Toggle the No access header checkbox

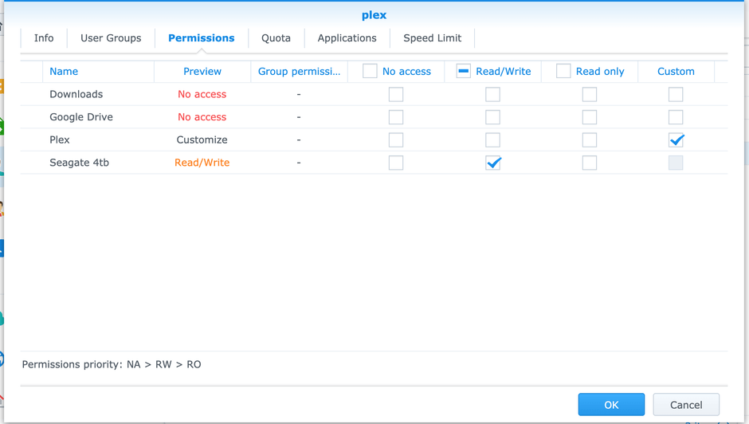[x=370, y=71]
